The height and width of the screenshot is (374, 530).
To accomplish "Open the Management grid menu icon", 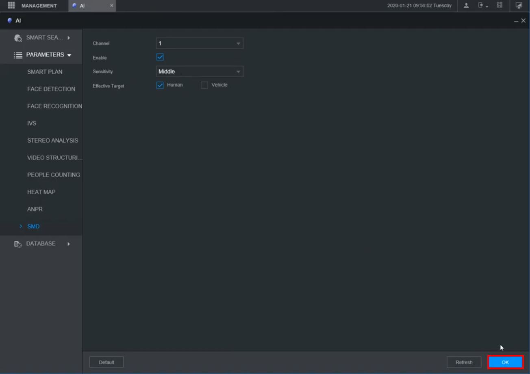I will [11, 5].
